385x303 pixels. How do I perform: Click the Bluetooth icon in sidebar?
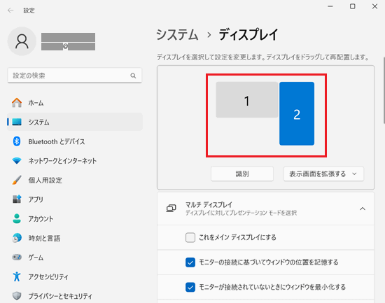pos(17,141)
